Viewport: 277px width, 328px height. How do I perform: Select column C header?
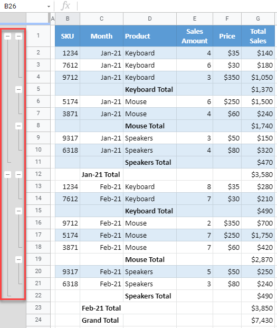[101, 19]
